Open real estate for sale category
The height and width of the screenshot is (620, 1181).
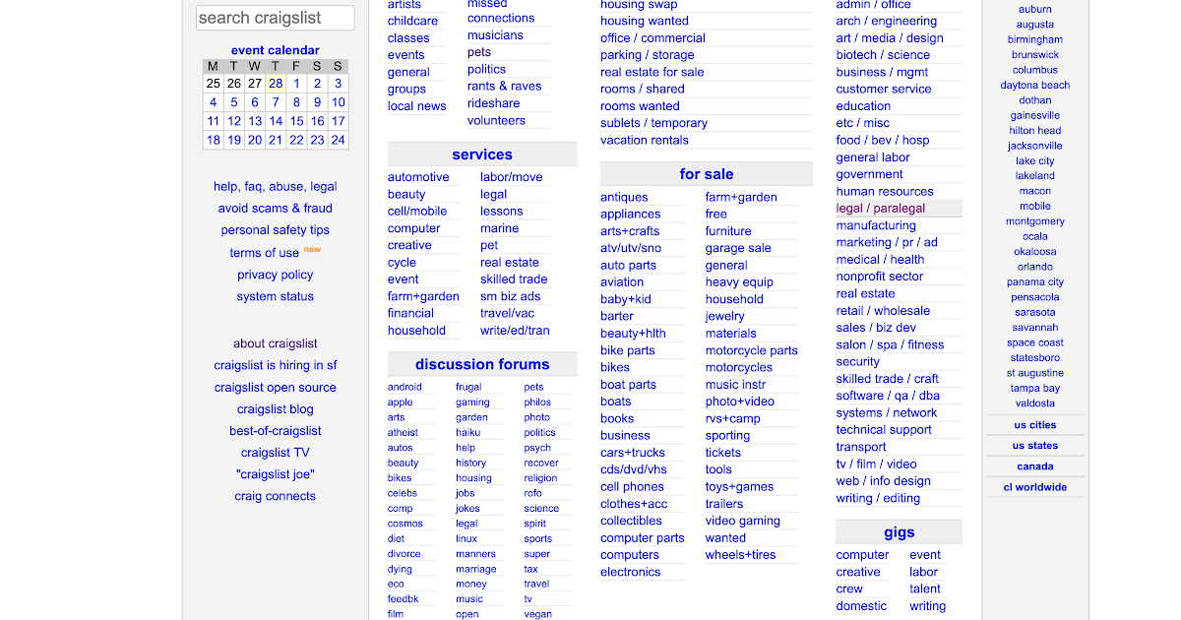click(x=653, y=72)
